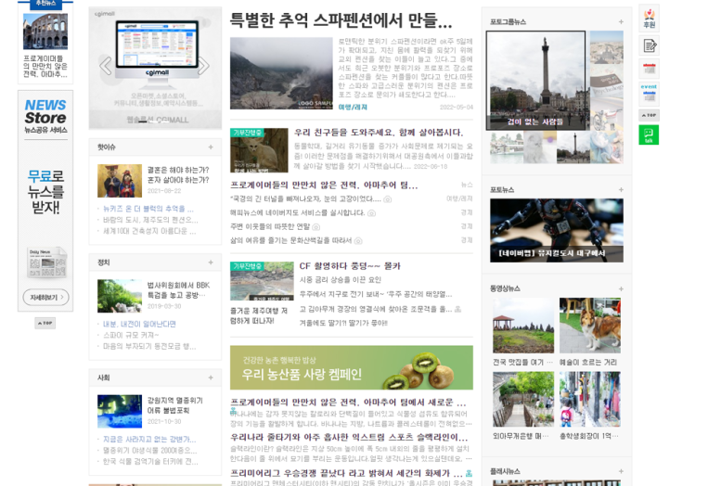This screenshot has height=486, width=721.
Task: Click the 우리 농산품 사랑 캠페인 kiwi banner
Action: click(351, 368)
